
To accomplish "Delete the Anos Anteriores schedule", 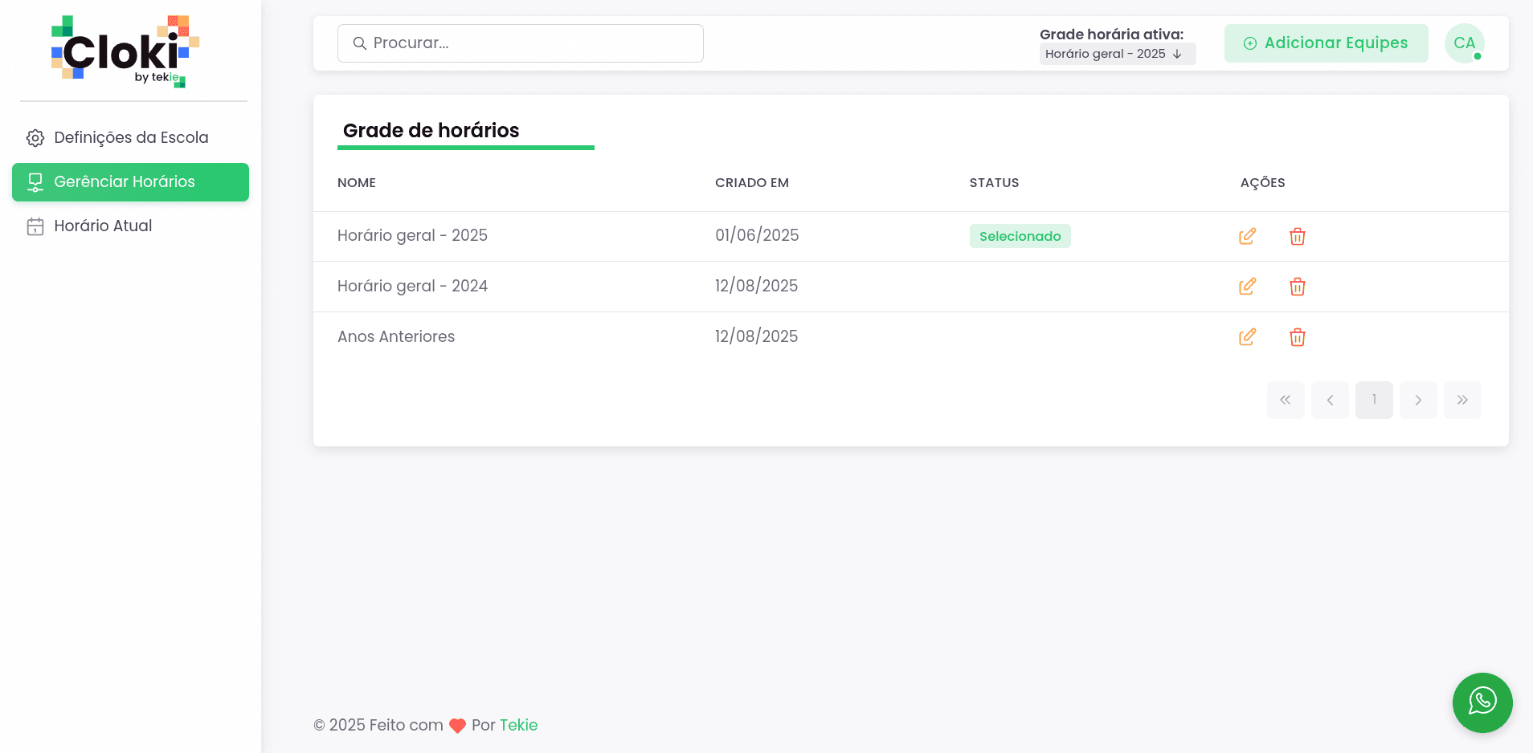I will pos(1297,337).
